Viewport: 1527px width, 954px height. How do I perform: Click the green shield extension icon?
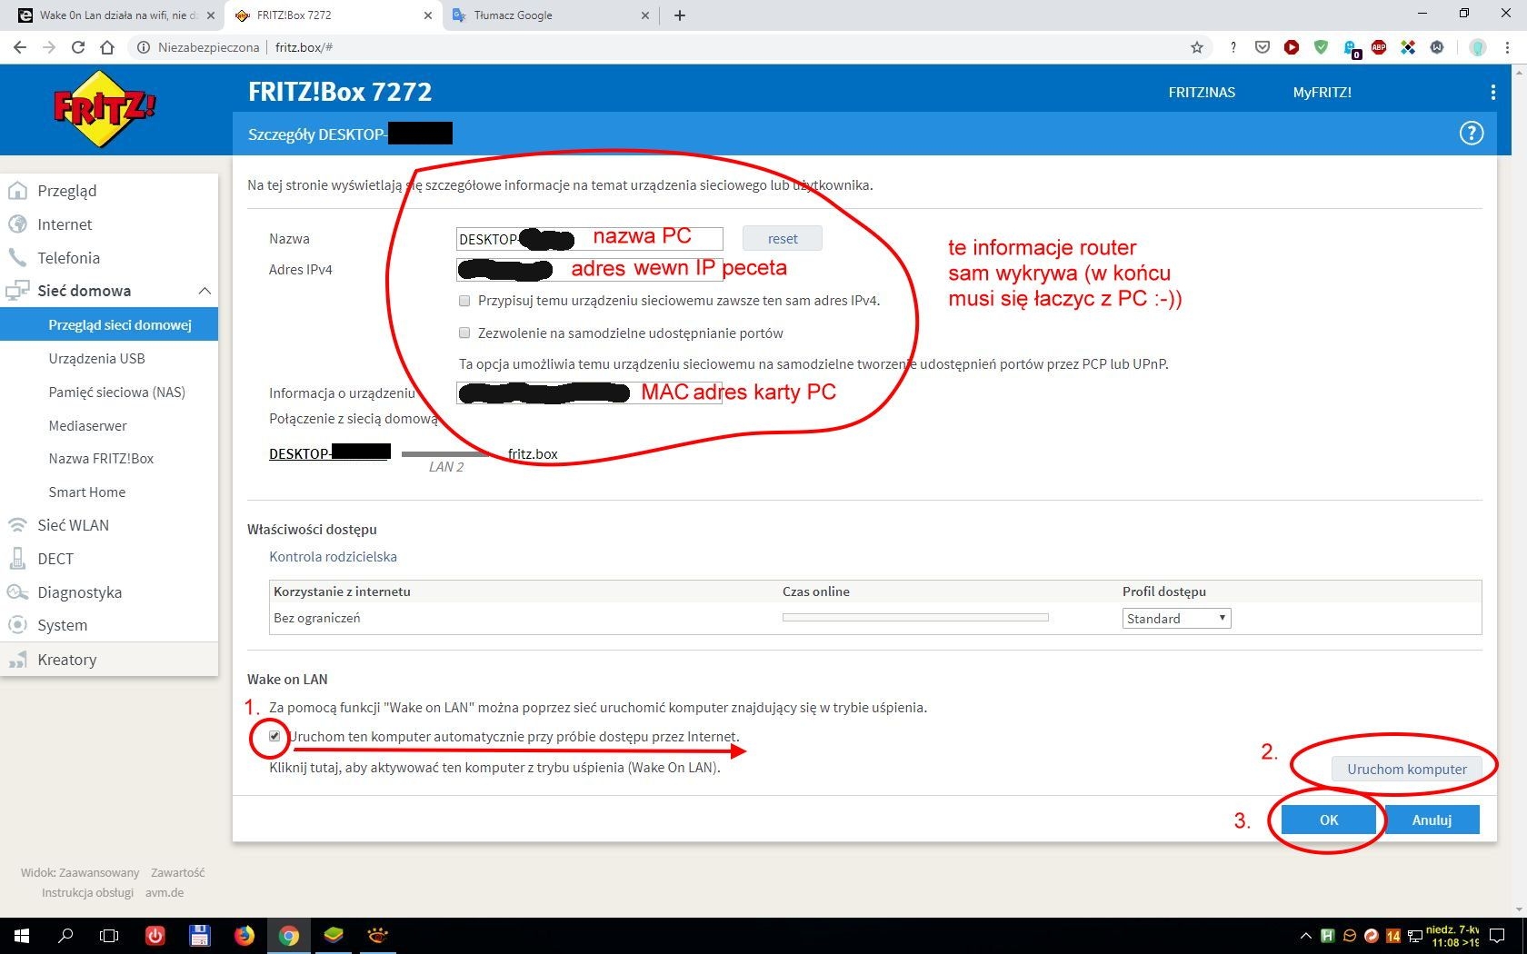click(x=1321, y=47)
